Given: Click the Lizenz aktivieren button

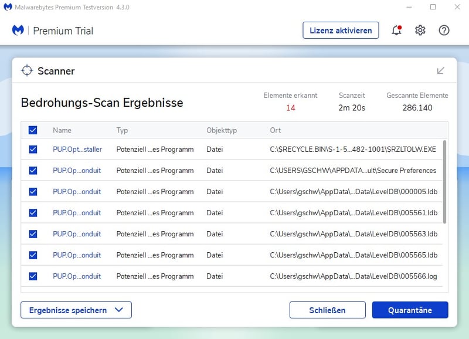Looking at the screenshot, I should point(341,30).
